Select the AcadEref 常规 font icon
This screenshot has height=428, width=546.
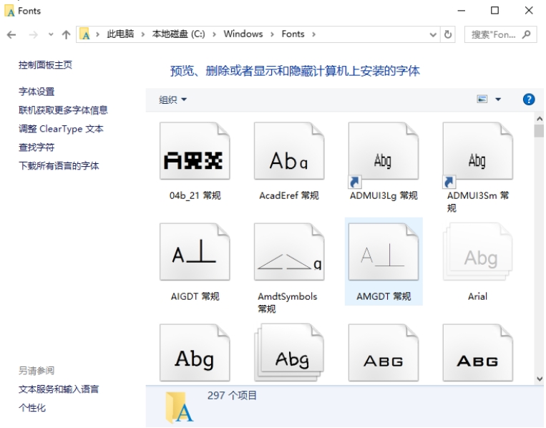289,151
